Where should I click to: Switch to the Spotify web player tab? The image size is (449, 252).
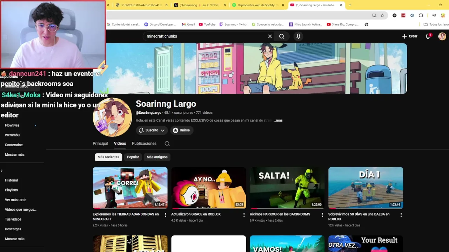click(x=258, y=5)
